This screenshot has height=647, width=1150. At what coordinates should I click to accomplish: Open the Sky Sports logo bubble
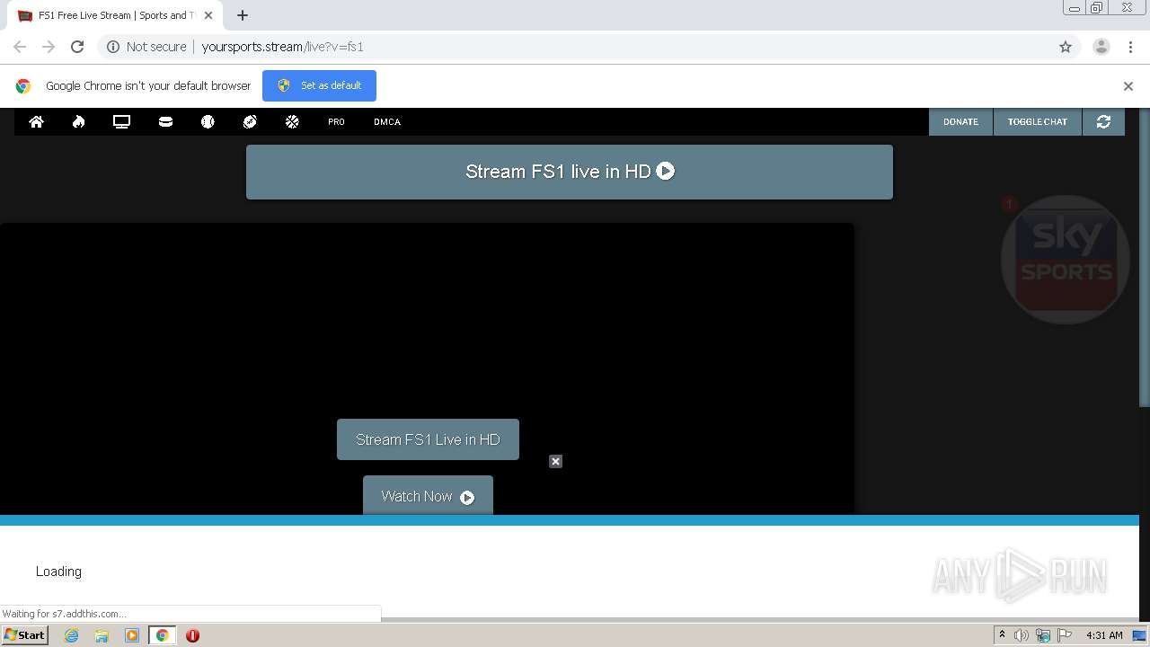pyautogui.click(x=1066, y=260)
